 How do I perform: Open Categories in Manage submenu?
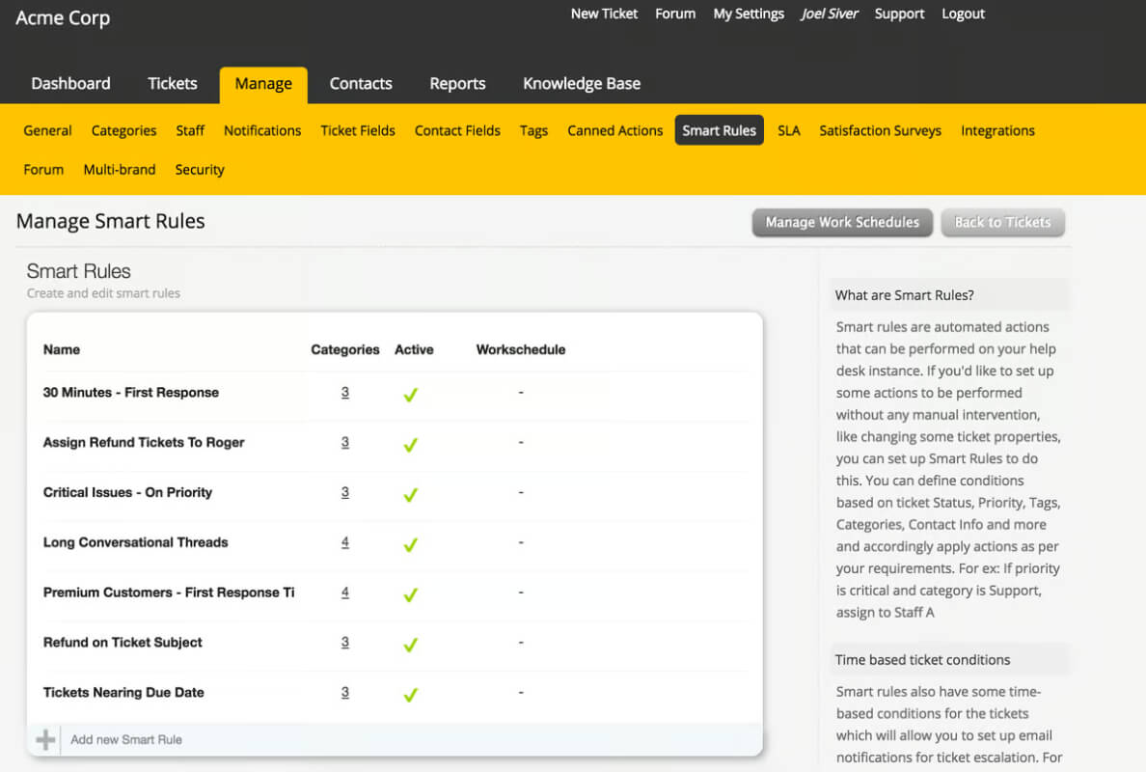(x=123, y=130)
